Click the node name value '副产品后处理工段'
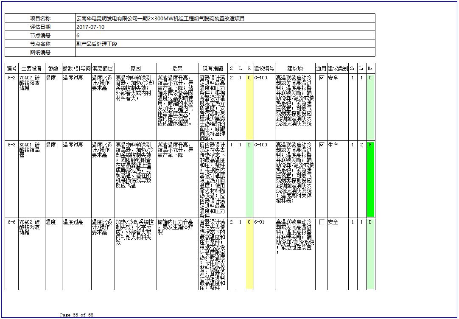 pyautogui.click(x=97, y=44)
